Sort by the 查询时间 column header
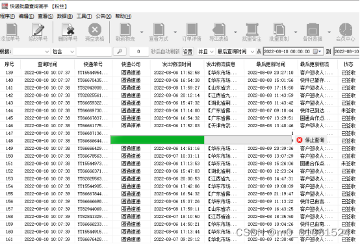The height and width of the screenshot is (244, 360). pos(47,64)
